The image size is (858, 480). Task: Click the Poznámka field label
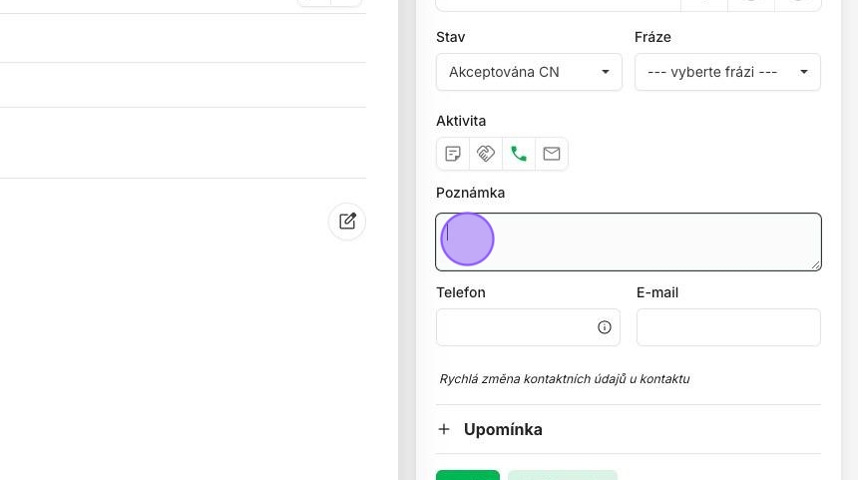(470, 193)
